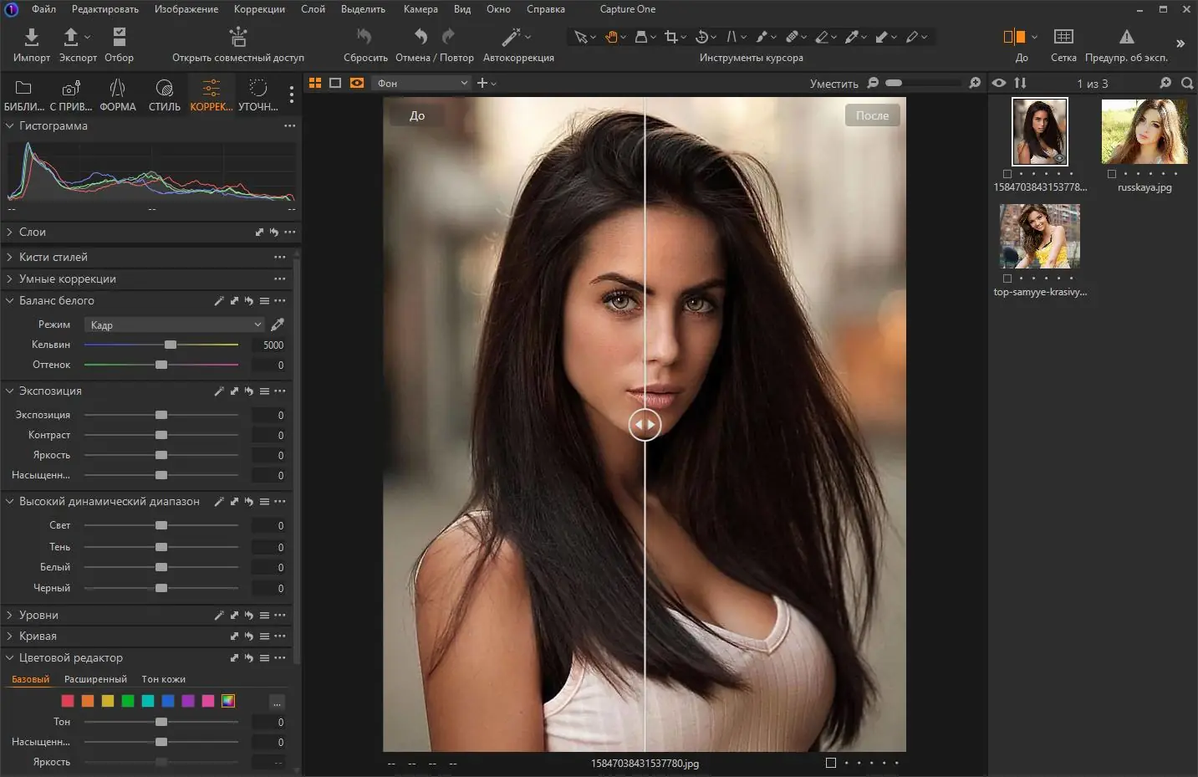Click the После label button
Screen dimensions: 1198x777
pyautogui.click(x=872, y=115)
